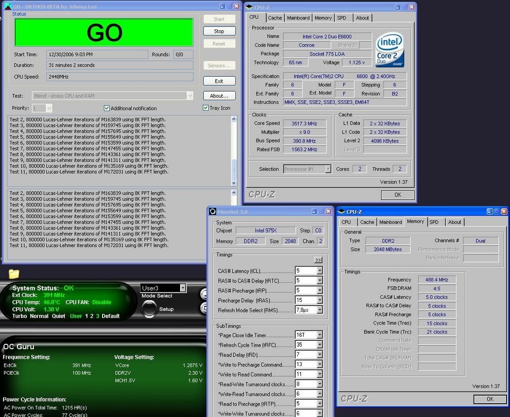
Task: Open Mainboard tab in CPU-Z Processor window
Action: click(x=298, y=18)
